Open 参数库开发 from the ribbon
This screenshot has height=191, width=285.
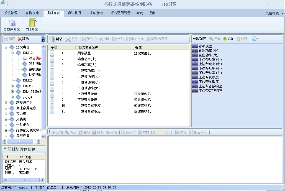click(x=12, y=24)
